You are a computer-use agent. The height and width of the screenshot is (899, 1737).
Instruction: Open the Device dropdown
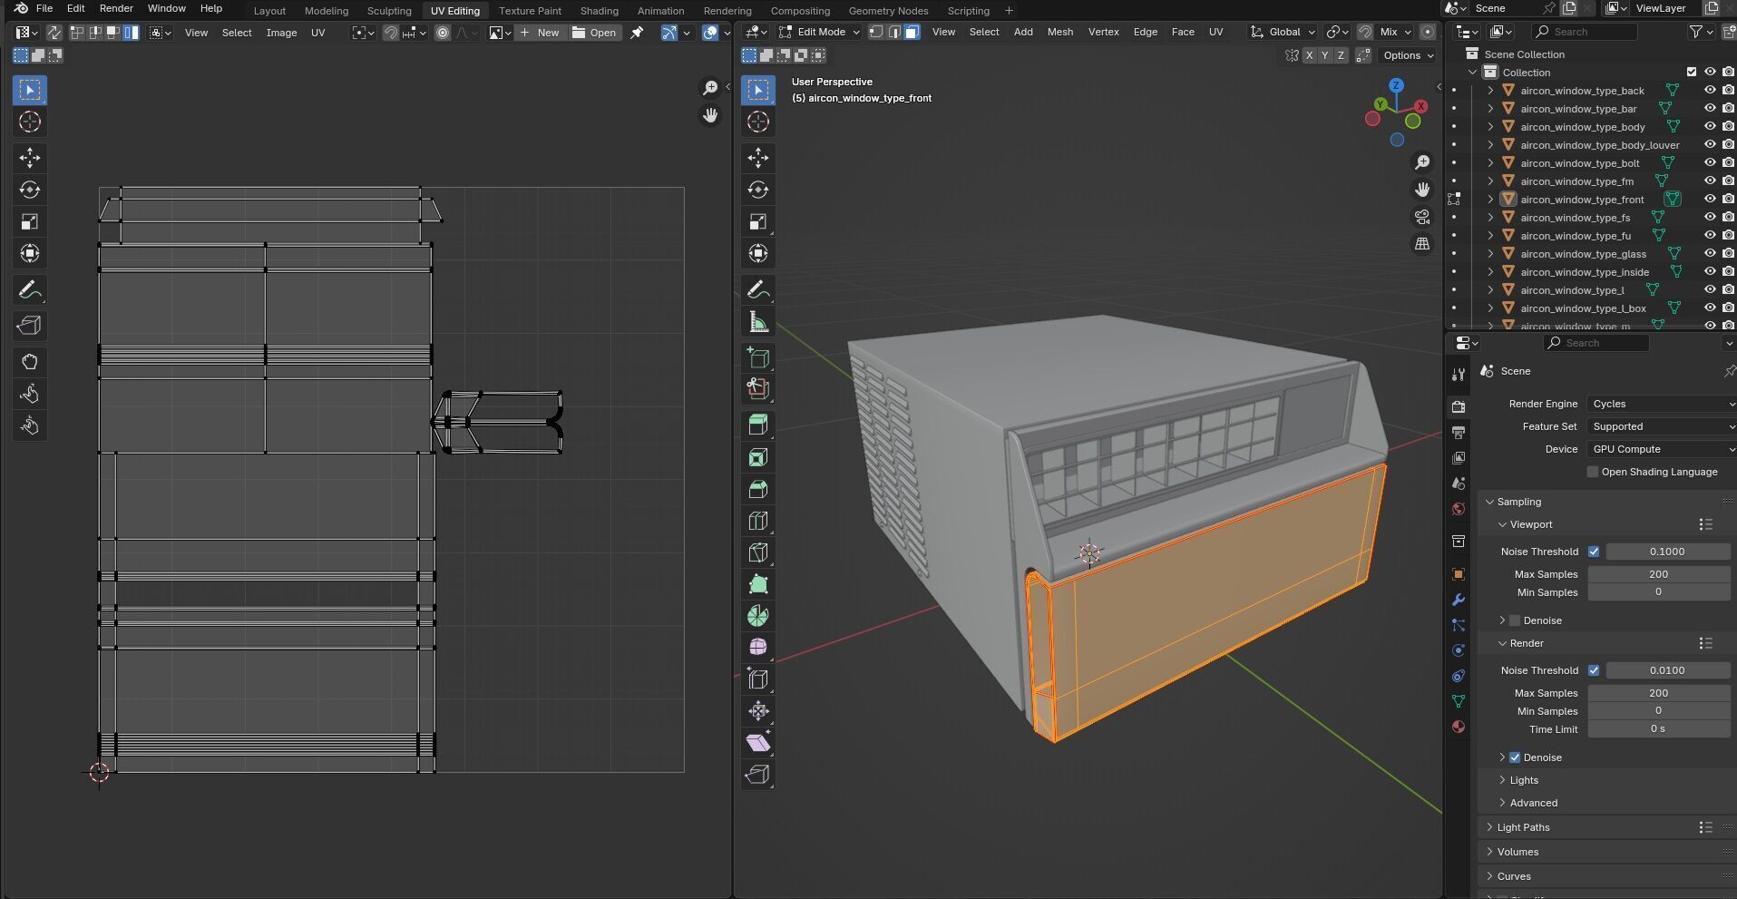(x=1662, y=449)
